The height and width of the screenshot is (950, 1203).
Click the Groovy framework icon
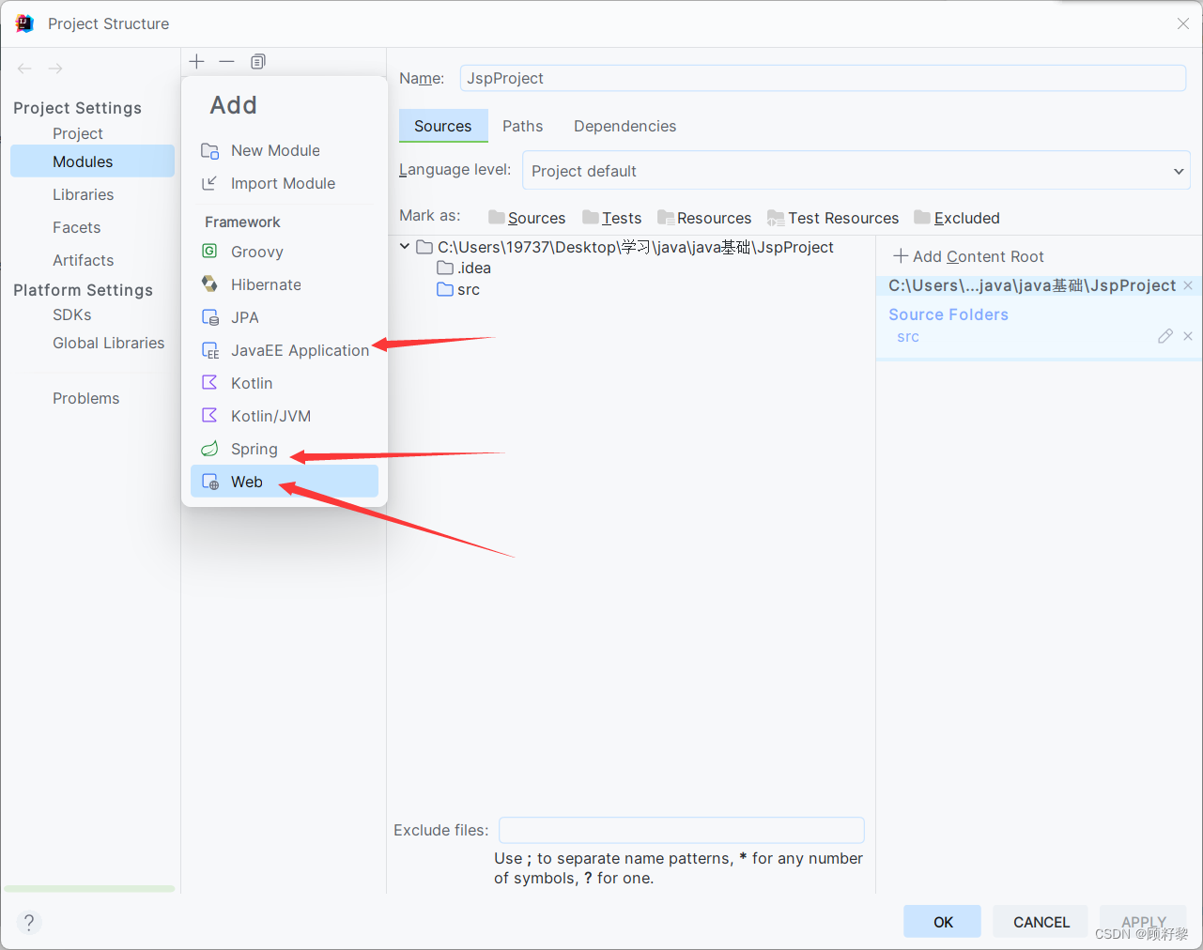(x=210, y=252)
